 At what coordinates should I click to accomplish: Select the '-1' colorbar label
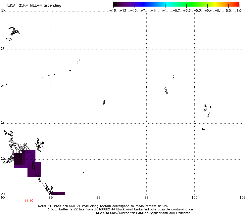[x=164, y=11]
